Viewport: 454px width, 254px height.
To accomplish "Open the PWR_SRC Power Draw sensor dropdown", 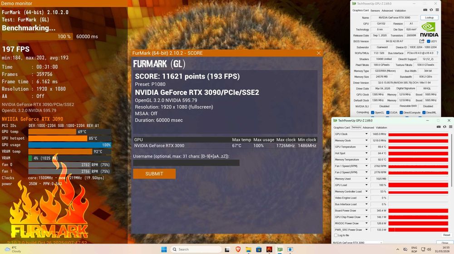I will pos(366,230).
